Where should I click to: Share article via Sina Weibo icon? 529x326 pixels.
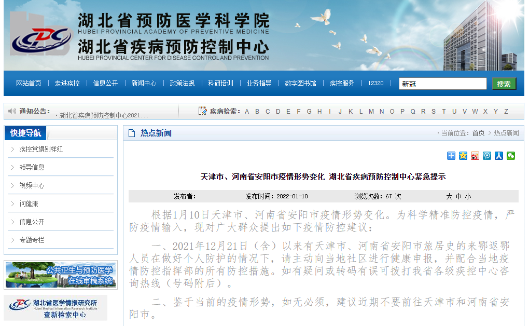click(475, 156)
